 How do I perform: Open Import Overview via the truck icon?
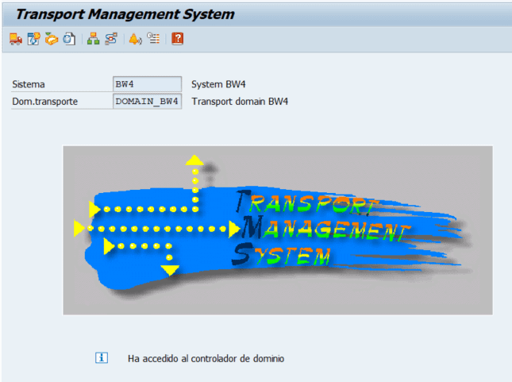click(x=15, y=38)
